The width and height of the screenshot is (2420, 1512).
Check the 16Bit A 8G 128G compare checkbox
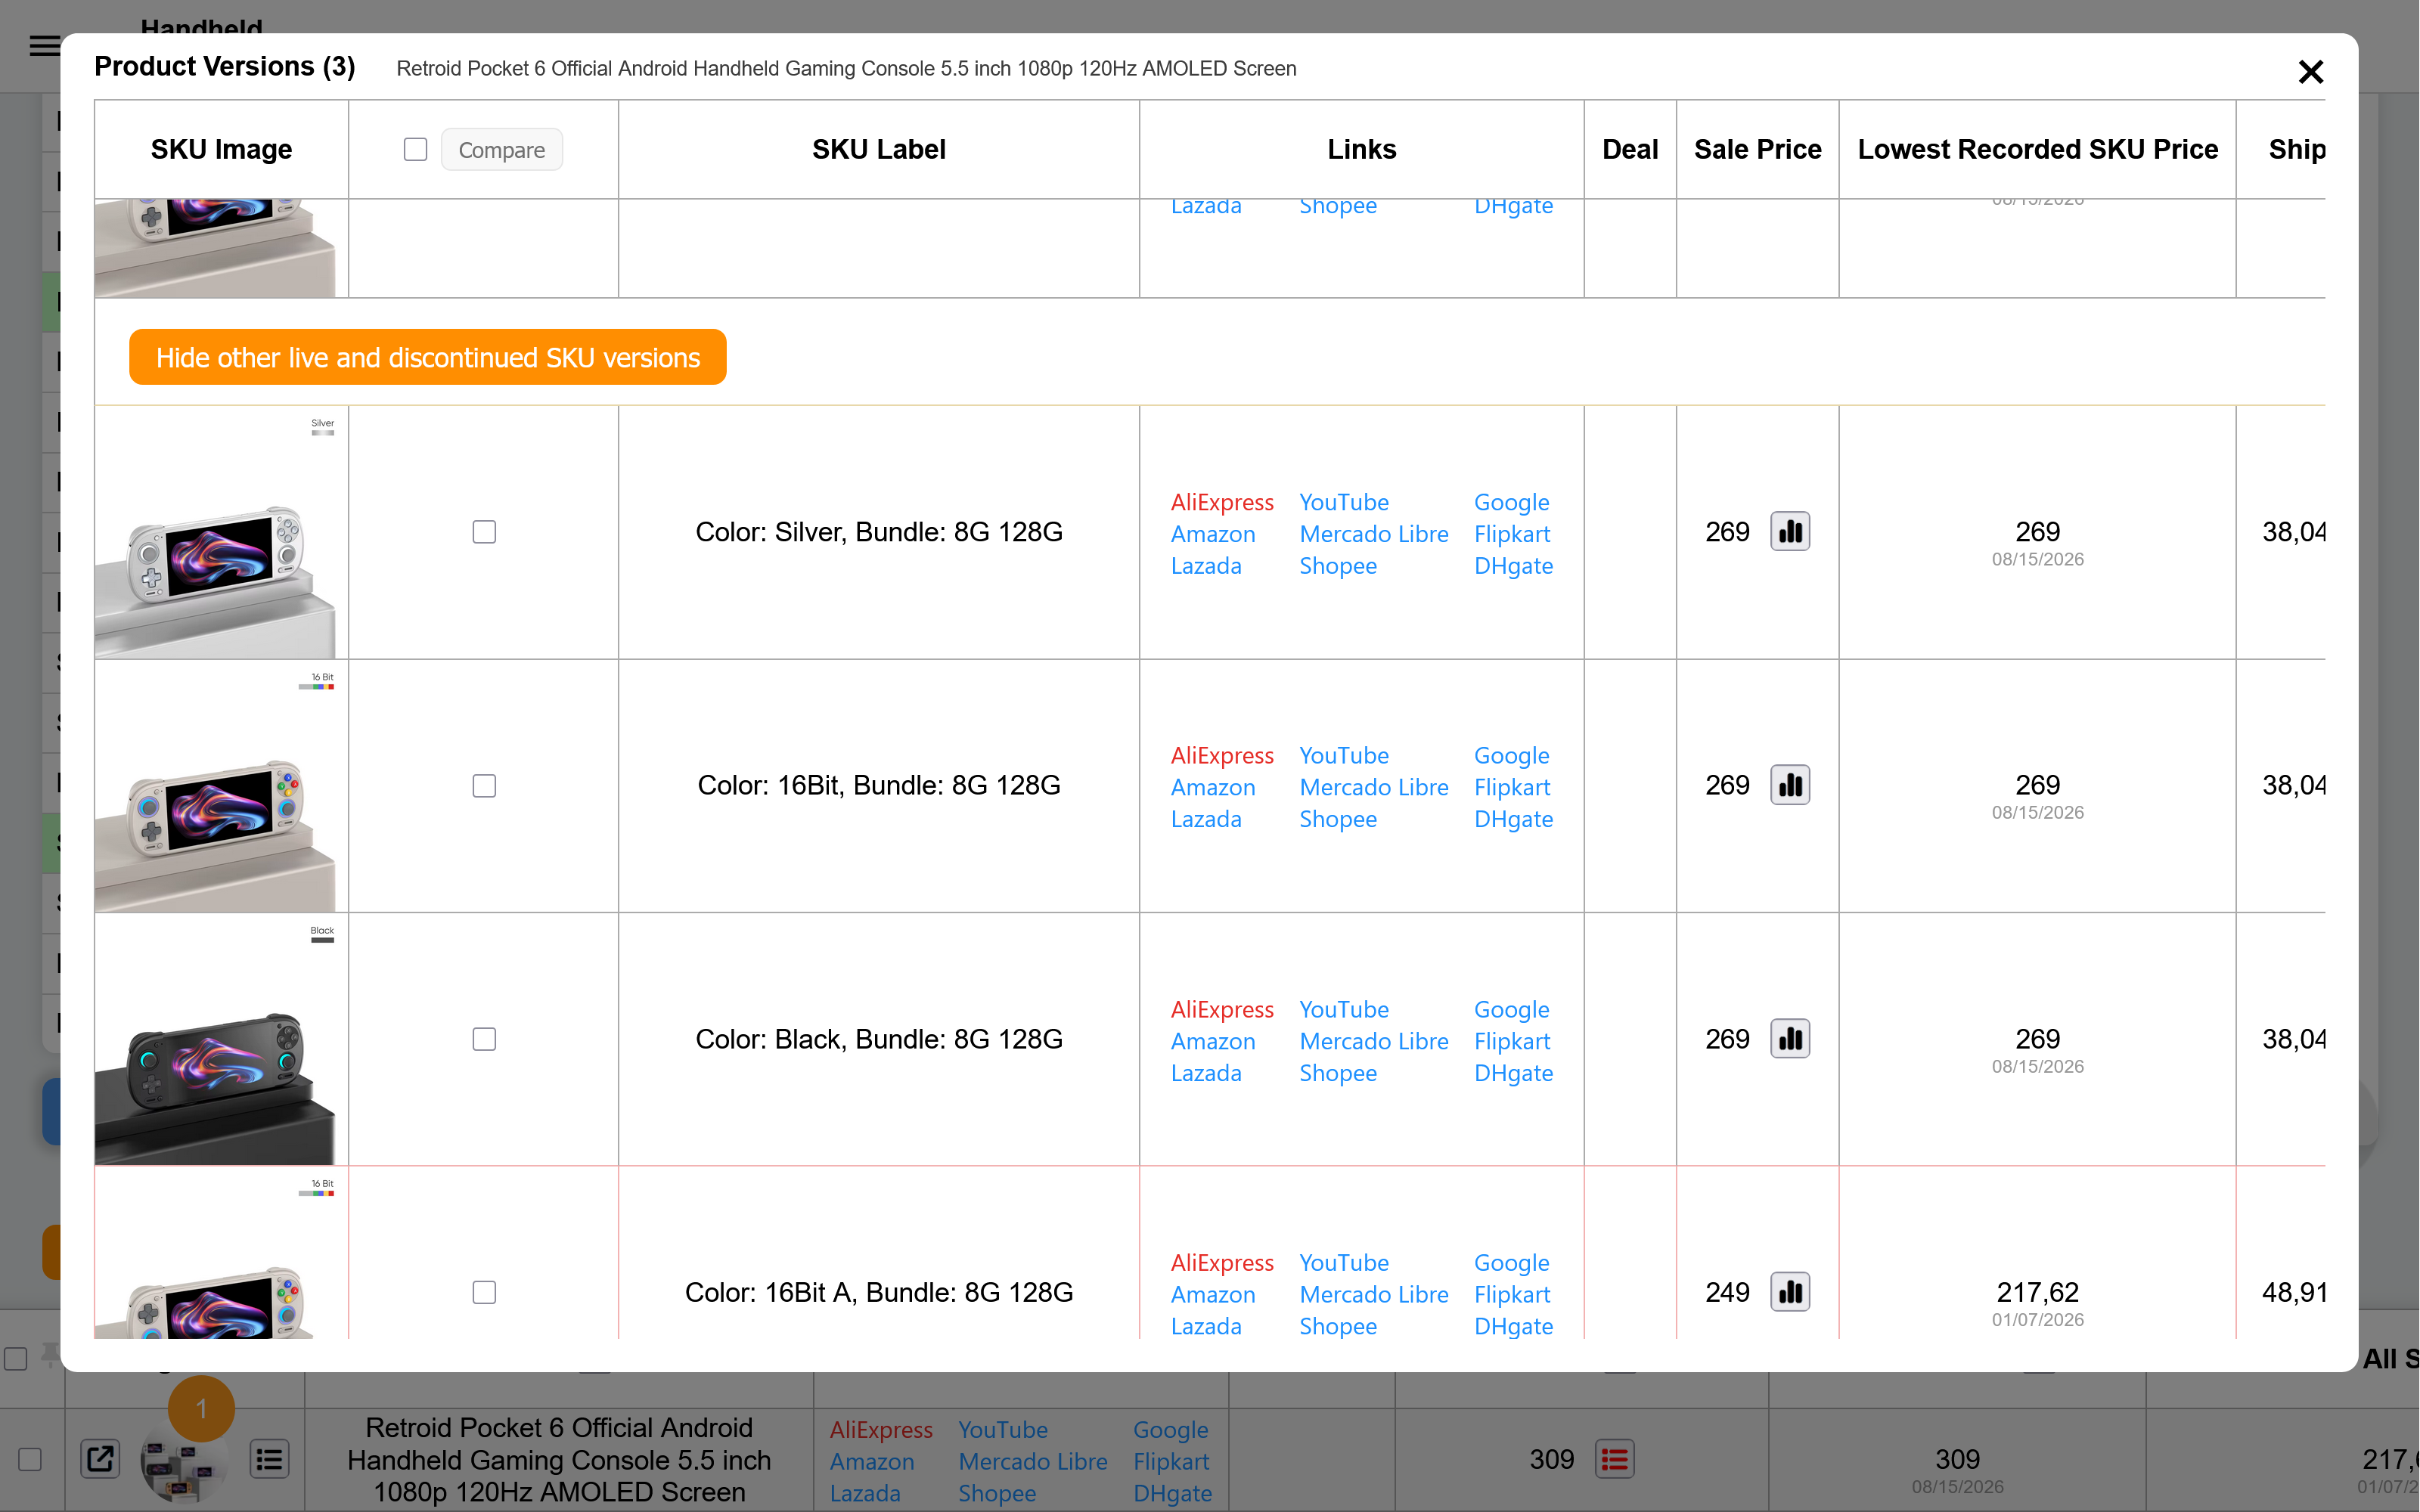click(x=484, y=1293)
